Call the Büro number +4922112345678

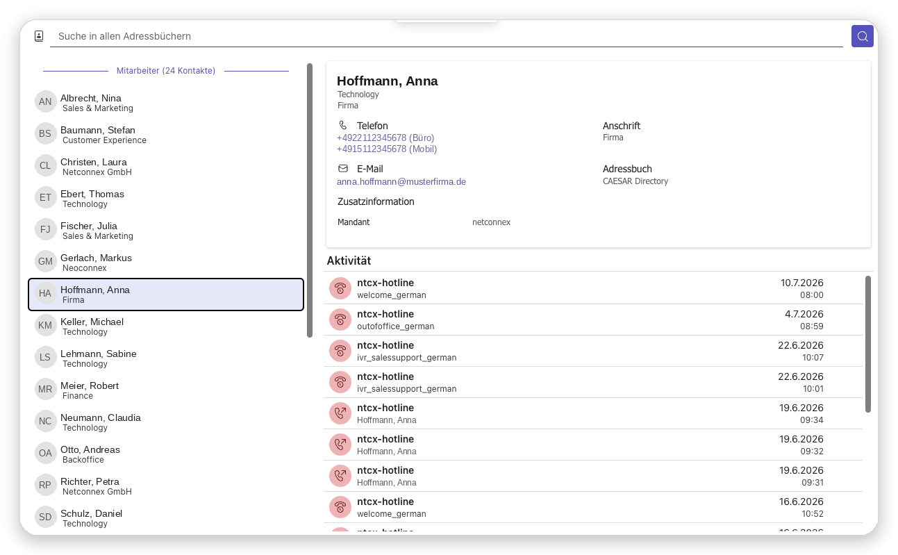coord(385,138)
